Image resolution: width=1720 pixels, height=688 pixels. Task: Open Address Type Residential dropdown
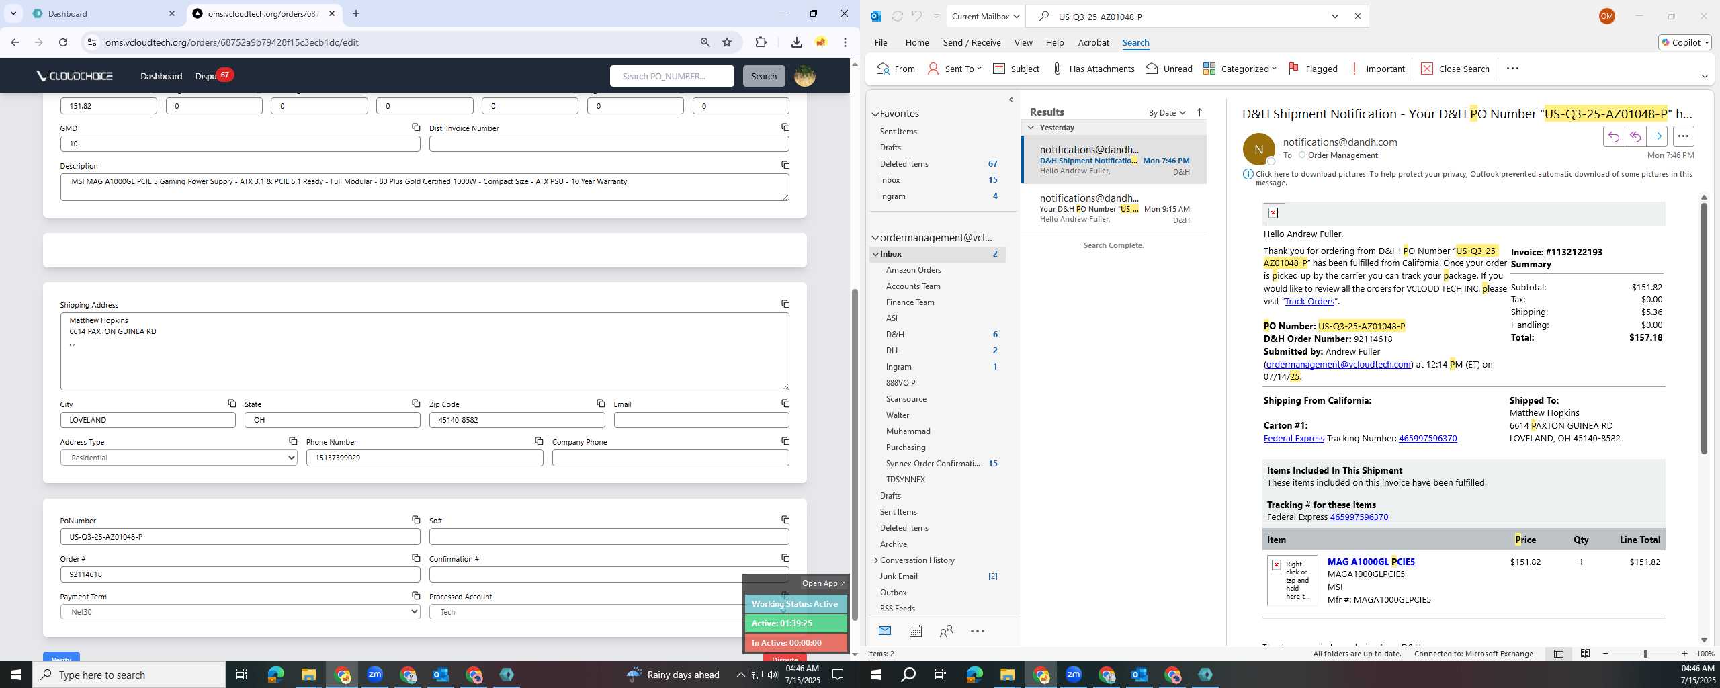pos(179,458)
